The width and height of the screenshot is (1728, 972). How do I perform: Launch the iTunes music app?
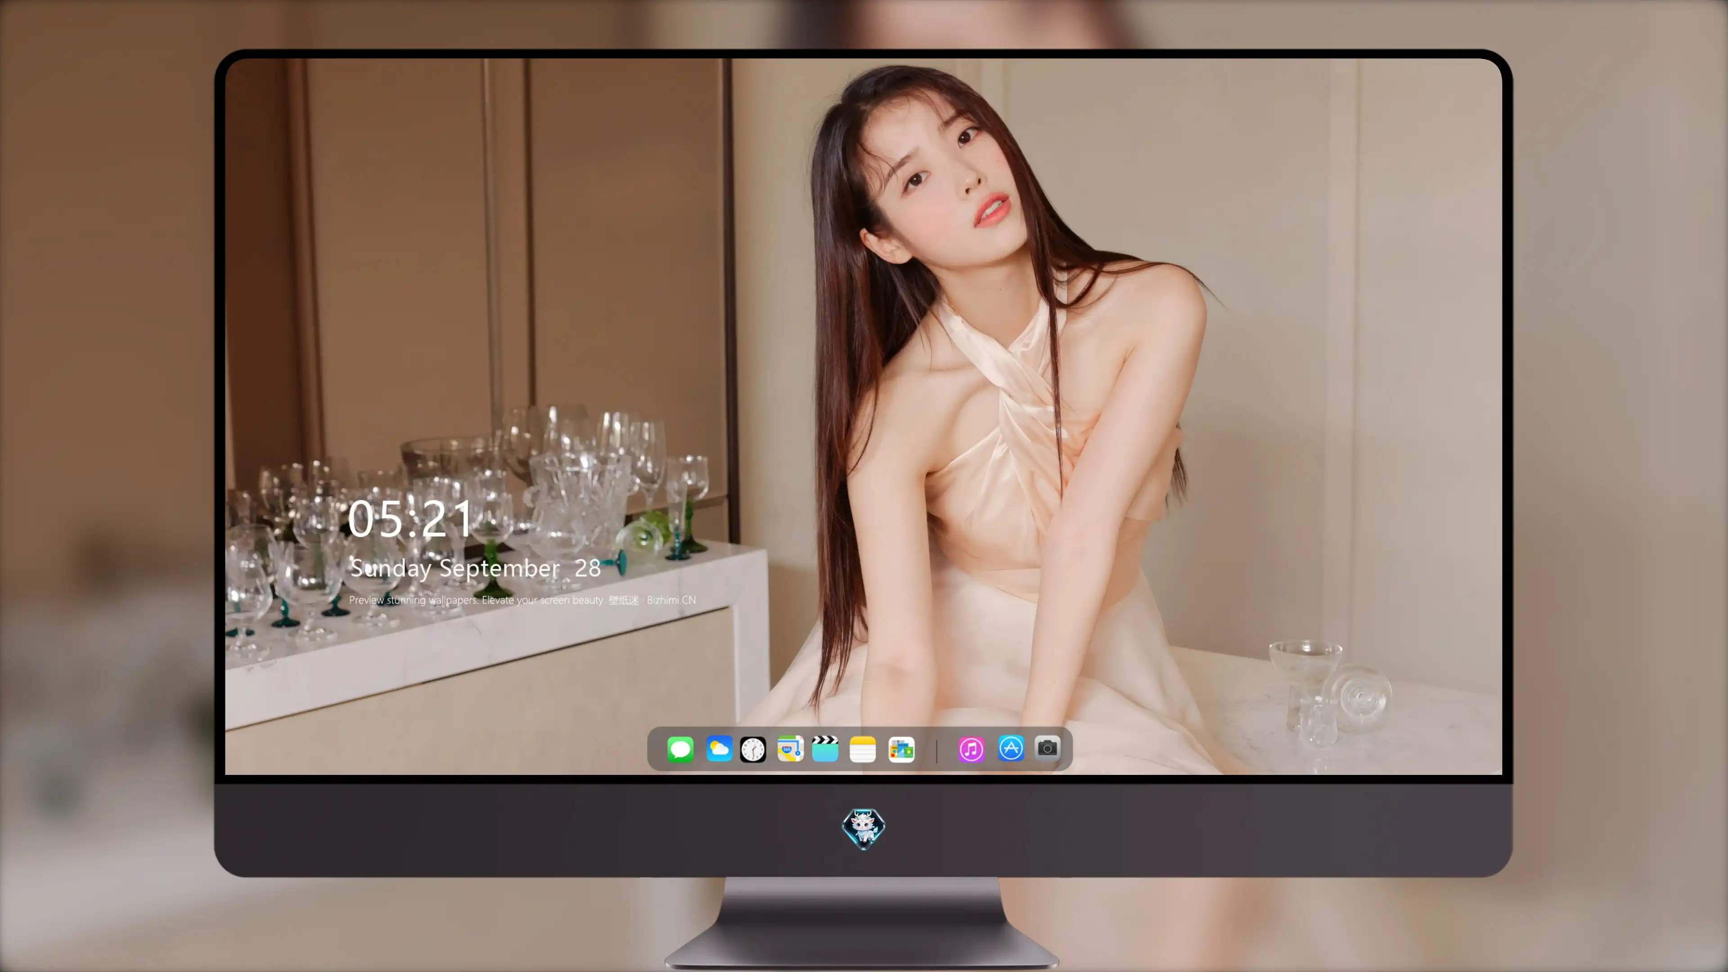(972, 749)
